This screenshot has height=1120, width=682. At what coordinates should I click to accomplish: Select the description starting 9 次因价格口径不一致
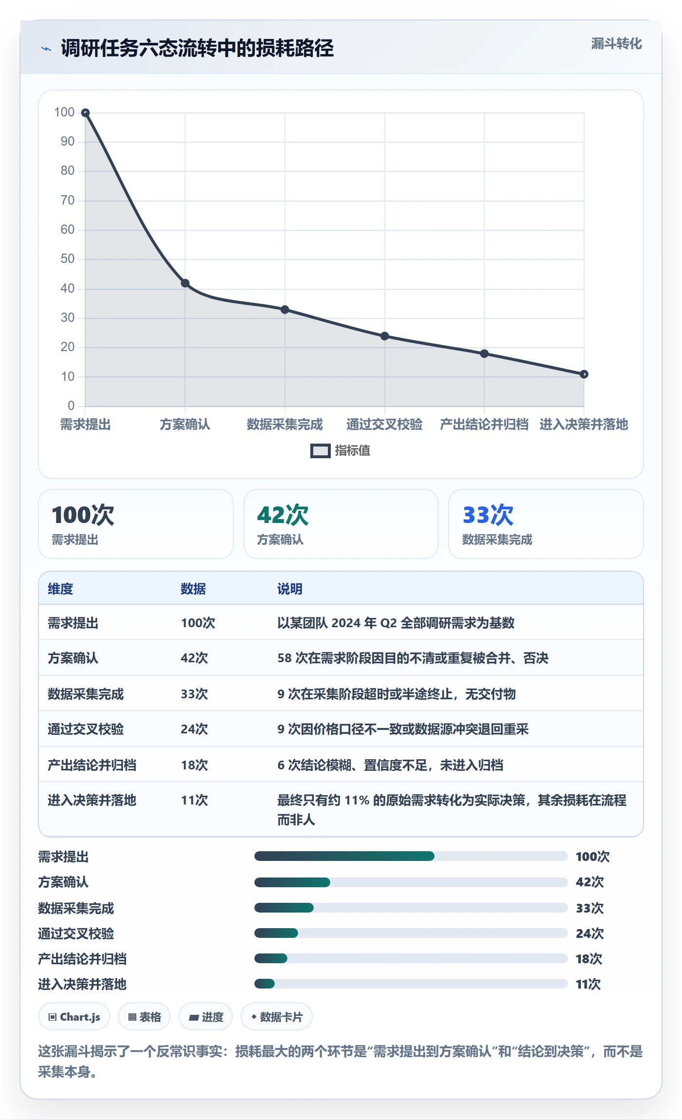tap(403, 729)
